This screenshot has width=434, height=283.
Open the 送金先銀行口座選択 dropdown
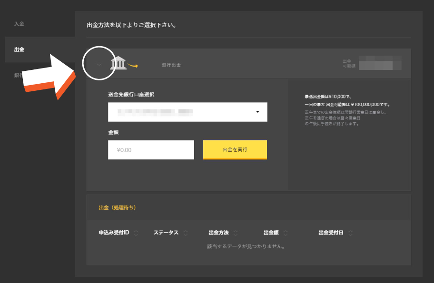(187, 112)
